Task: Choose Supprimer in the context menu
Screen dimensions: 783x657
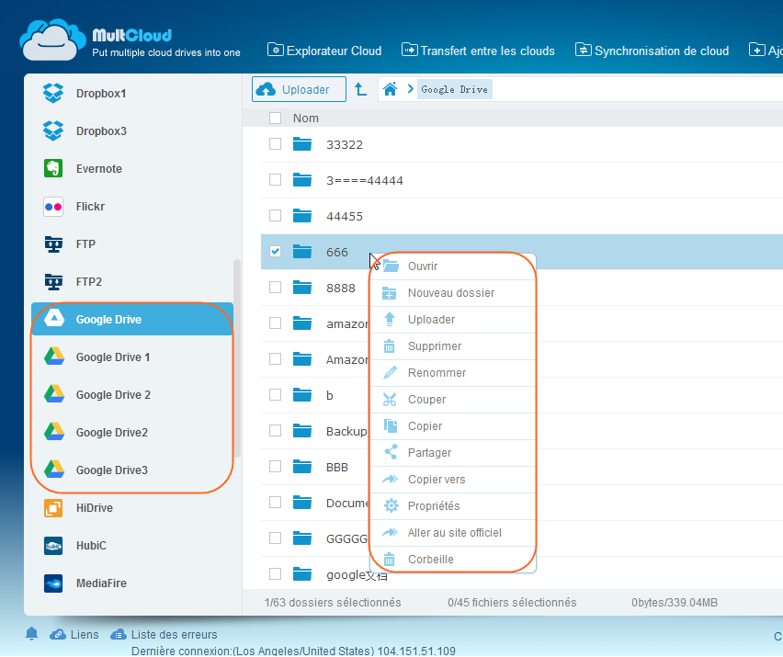Action: 452,346
